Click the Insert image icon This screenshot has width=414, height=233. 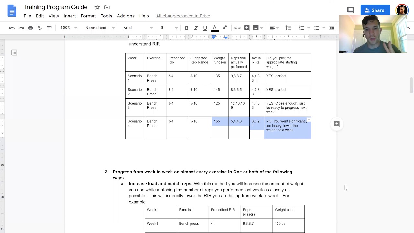[x=256, y=28]
